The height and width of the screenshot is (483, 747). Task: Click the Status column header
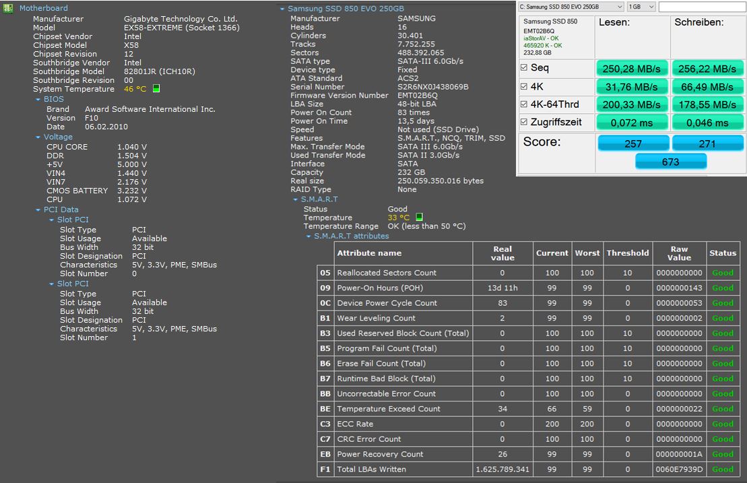pos(723,253)
